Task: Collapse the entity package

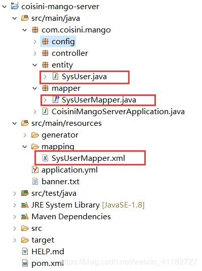Action: click(x=35, y=65)
